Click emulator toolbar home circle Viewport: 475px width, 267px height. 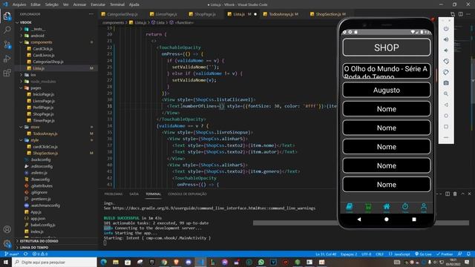click(x=446, y=116)
